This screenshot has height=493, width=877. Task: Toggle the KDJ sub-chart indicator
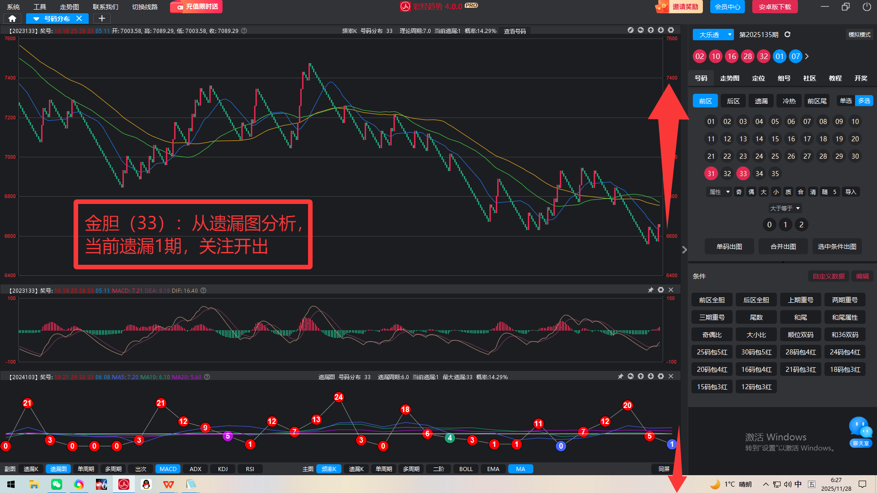coord(223,469)
